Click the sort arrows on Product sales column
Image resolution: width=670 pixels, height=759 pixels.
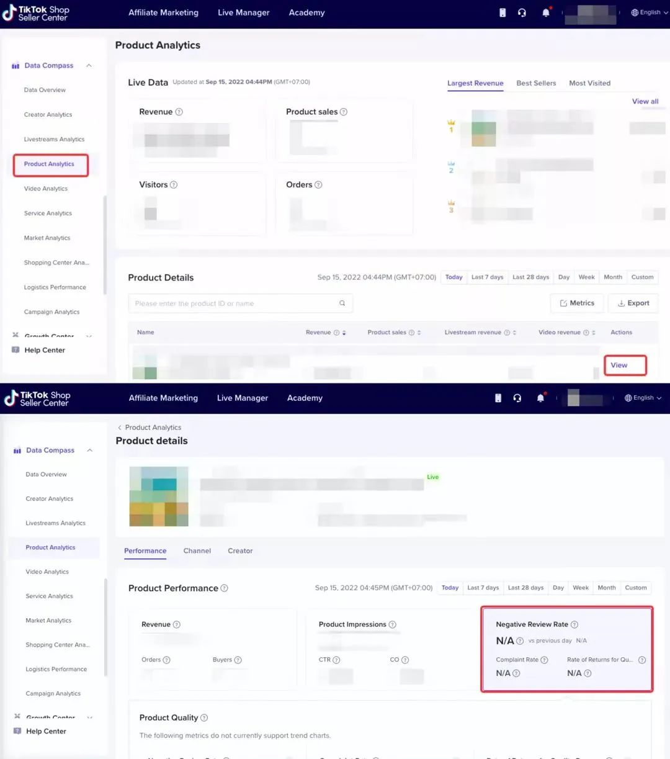click(x=419, y=333)
